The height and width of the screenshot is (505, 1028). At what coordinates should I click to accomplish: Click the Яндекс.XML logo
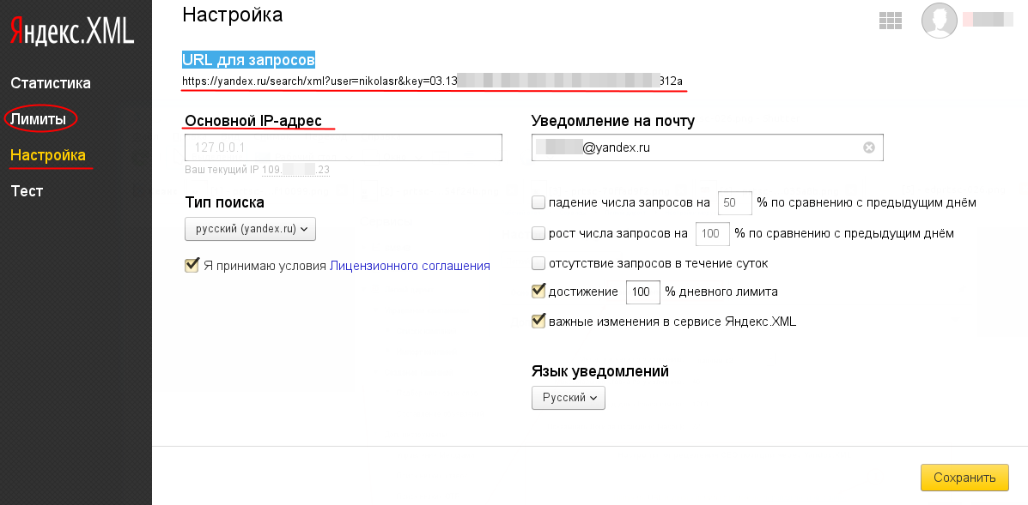point(72,32)
